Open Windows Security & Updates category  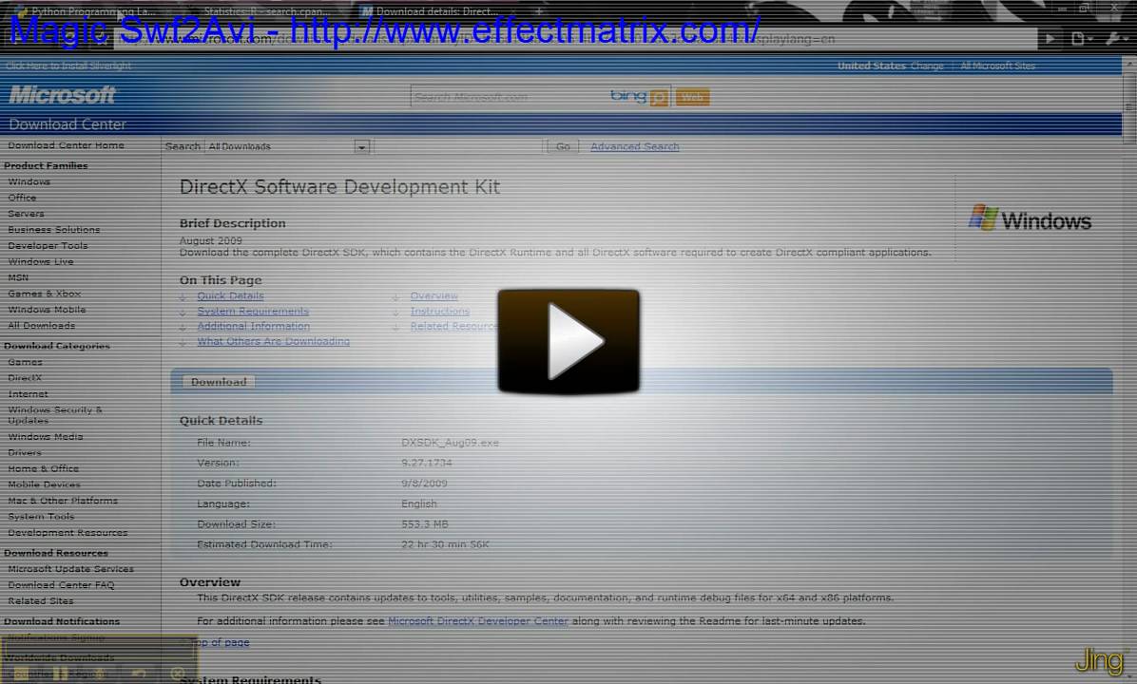click(55, 415)
